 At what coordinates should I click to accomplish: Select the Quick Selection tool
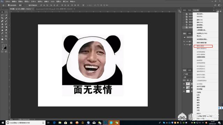[x=6, y=15]
